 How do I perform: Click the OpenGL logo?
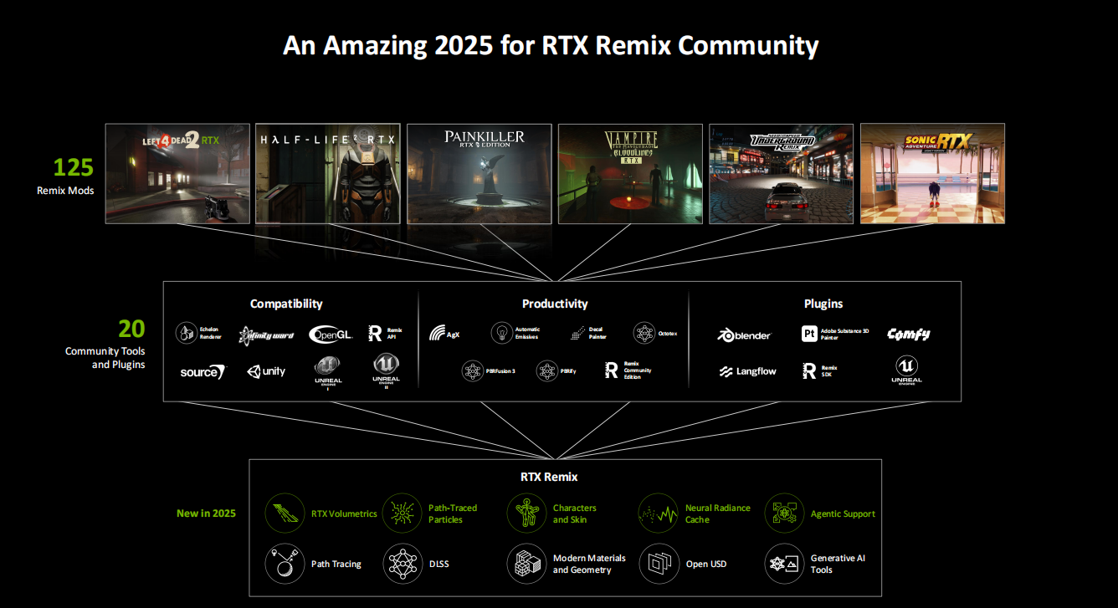coord(331,334)
